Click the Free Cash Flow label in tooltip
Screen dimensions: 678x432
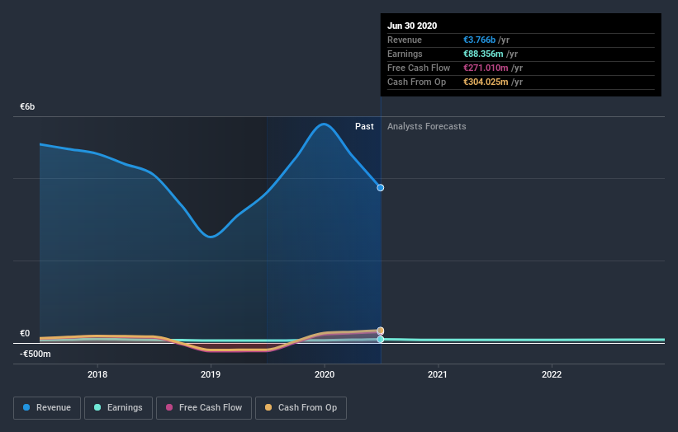pyautogui.click(x=419, y=68)
